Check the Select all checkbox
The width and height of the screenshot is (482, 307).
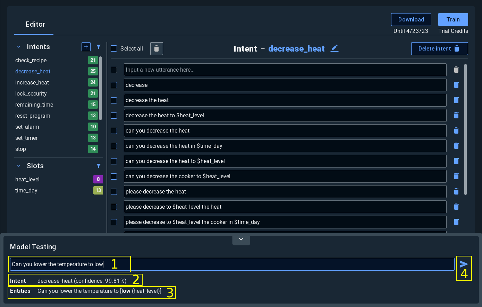coord(114,49)
